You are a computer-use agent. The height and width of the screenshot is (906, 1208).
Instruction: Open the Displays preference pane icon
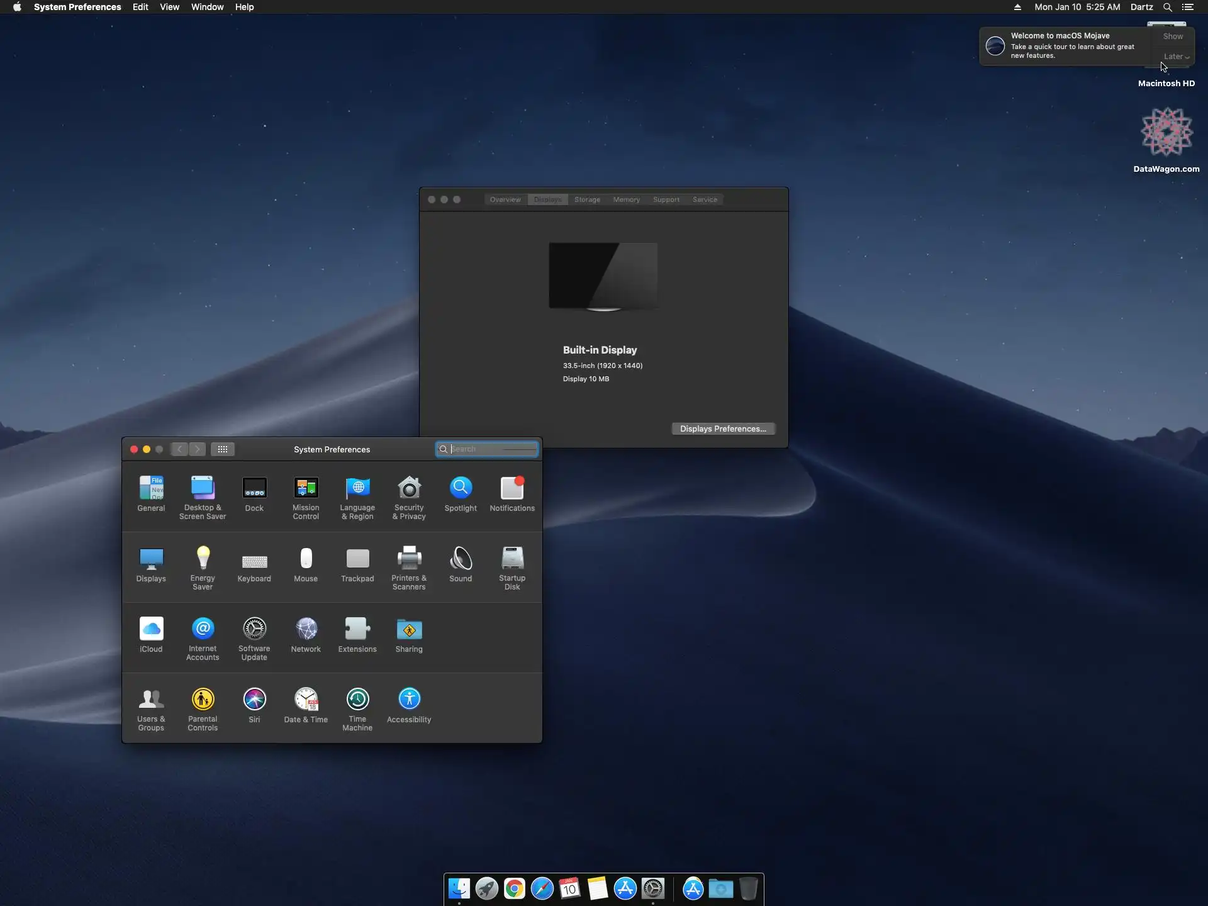[151, 559]
